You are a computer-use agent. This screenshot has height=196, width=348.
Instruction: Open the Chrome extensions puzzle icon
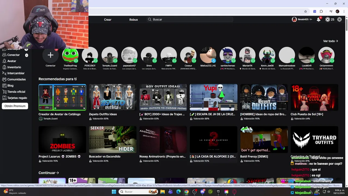point(321,11)
